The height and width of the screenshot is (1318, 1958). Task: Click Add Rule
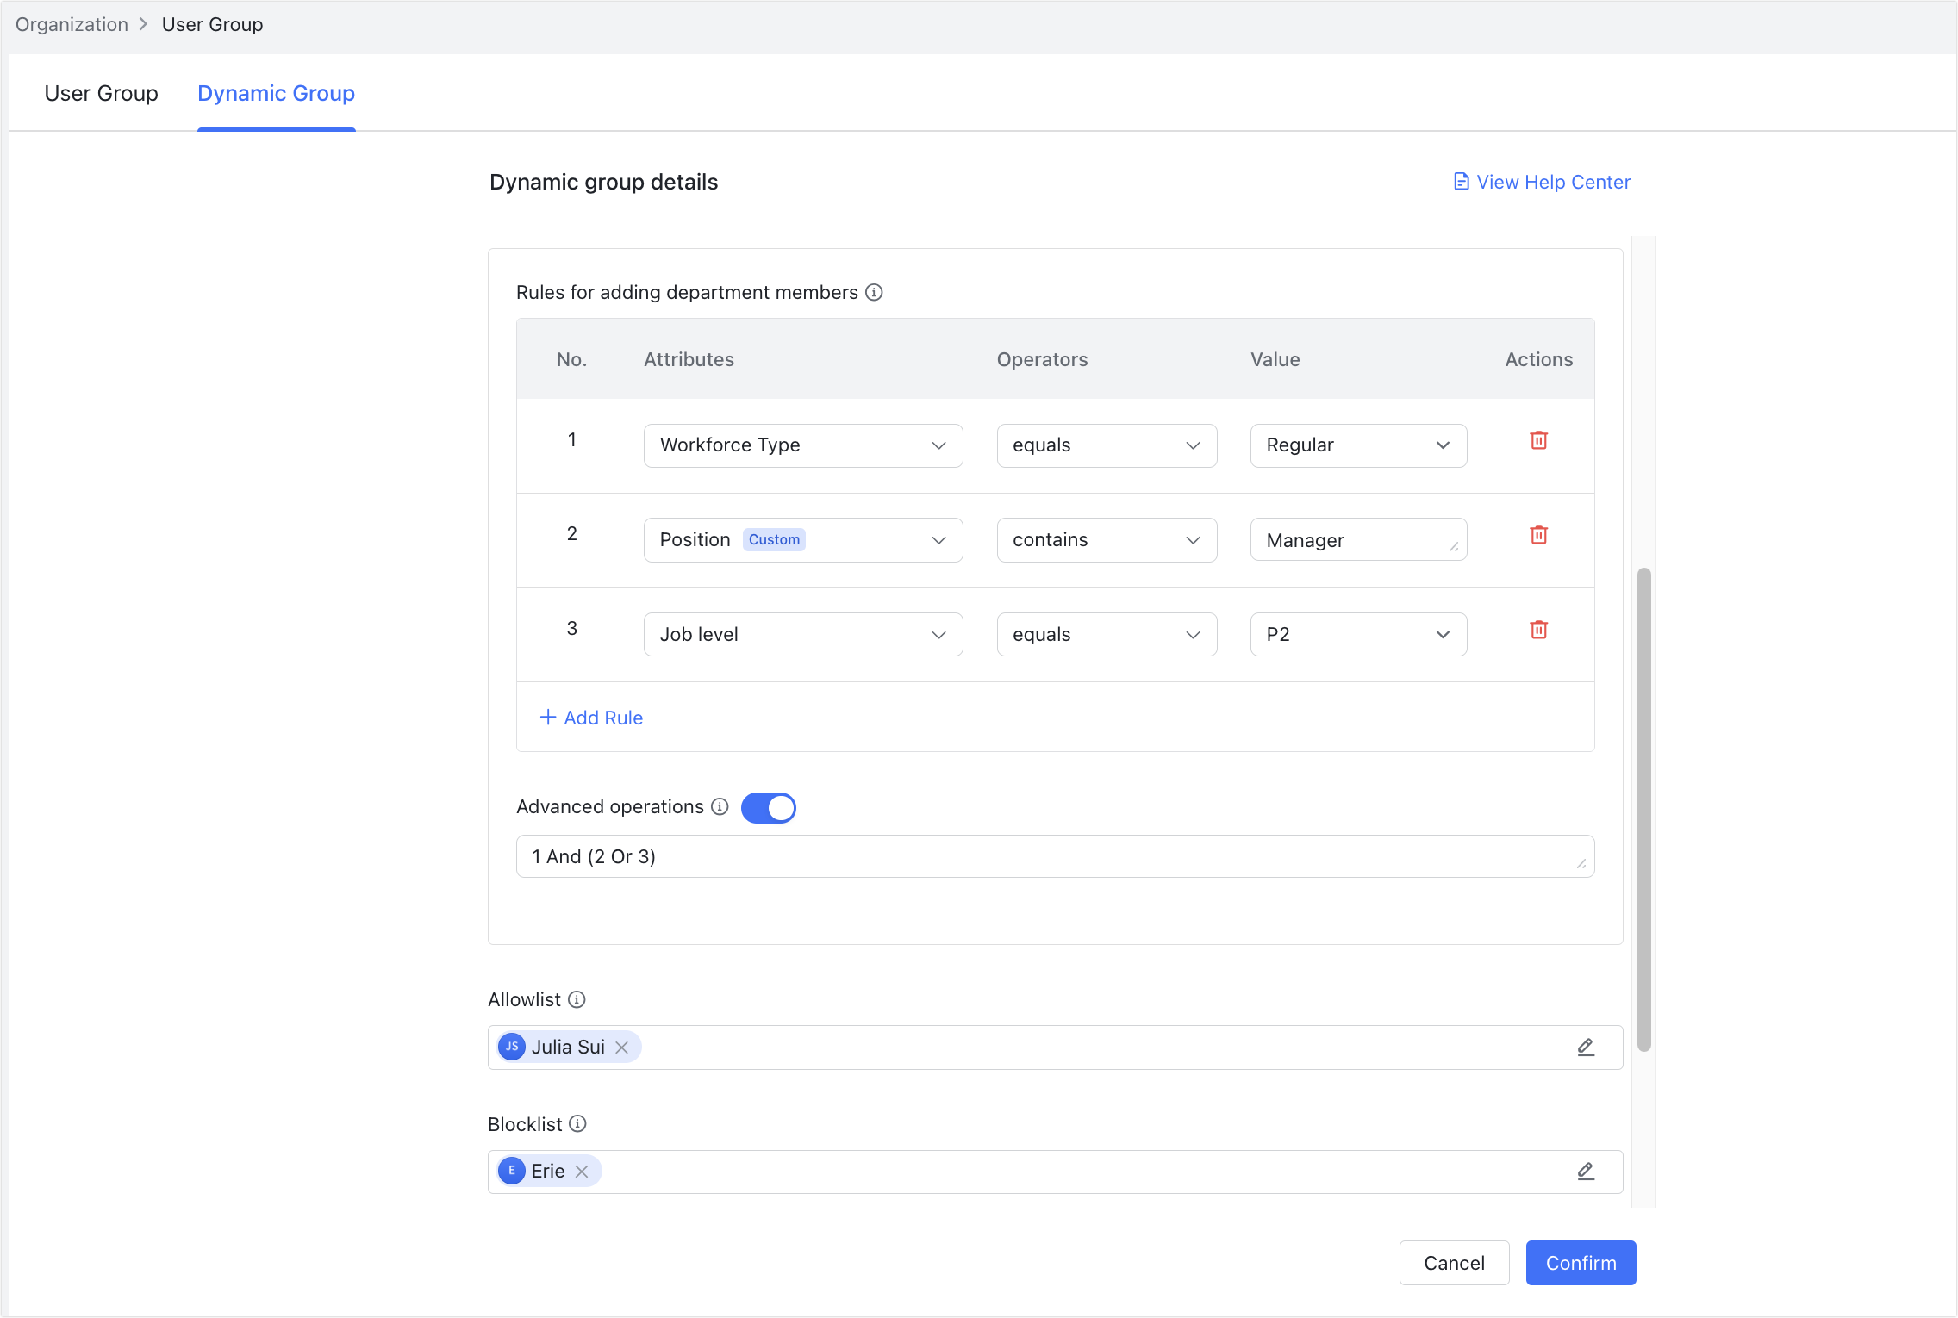coord(591,718)
